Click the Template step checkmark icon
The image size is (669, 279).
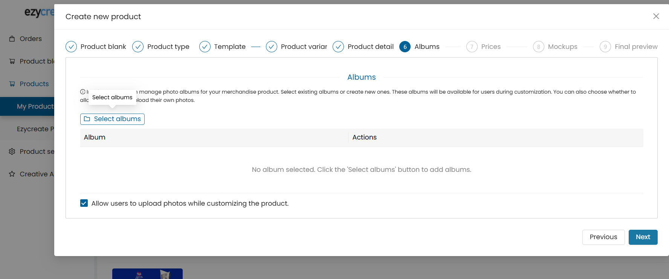[x=205, y=47]
